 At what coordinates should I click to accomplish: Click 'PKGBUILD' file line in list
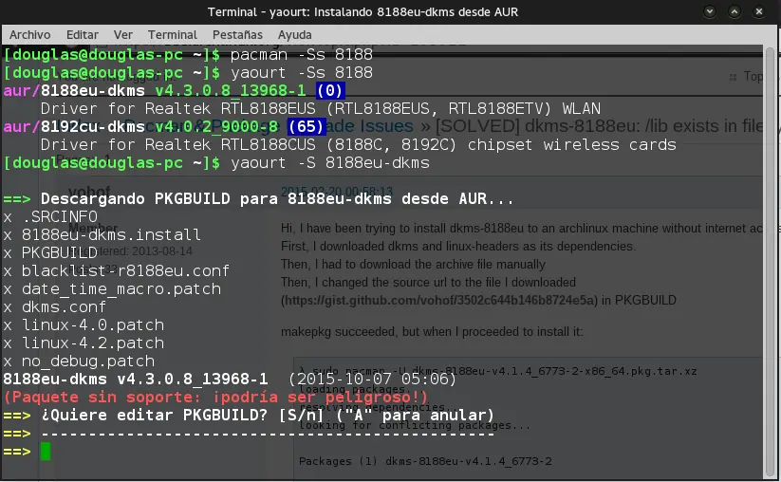tap(50, 253)
